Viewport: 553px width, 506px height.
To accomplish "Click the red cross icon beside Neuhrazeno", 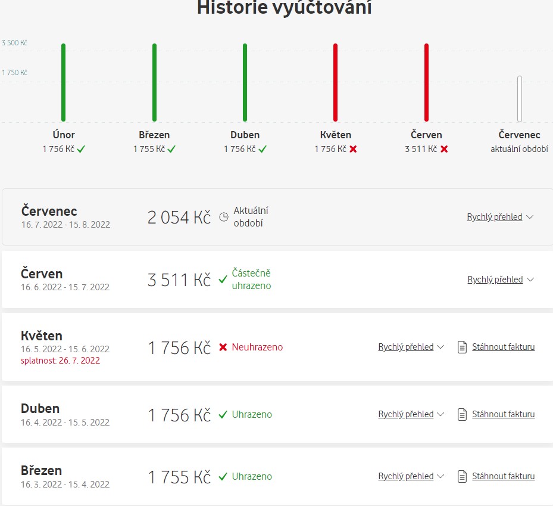I will pyautogui.click(x=223, y=347).
